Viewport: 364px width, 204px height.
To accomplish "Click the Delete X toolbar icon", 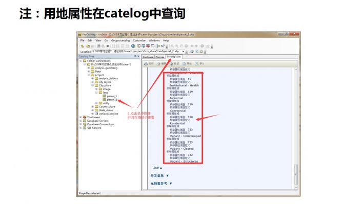I will tap(108, 46).
